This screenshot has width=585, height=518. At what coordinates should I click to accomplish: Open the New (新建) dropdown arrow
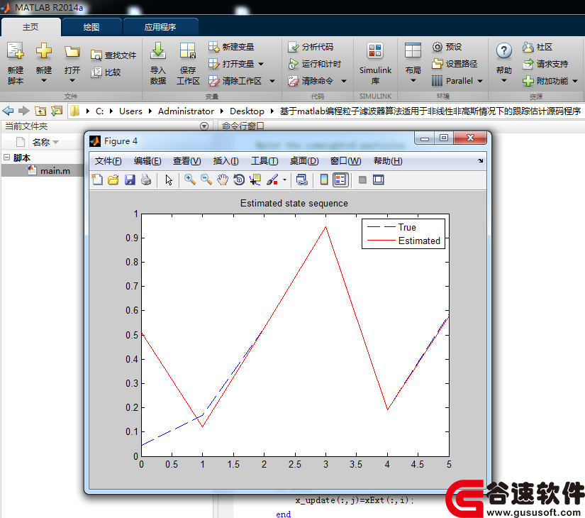[x=44, y=80]
